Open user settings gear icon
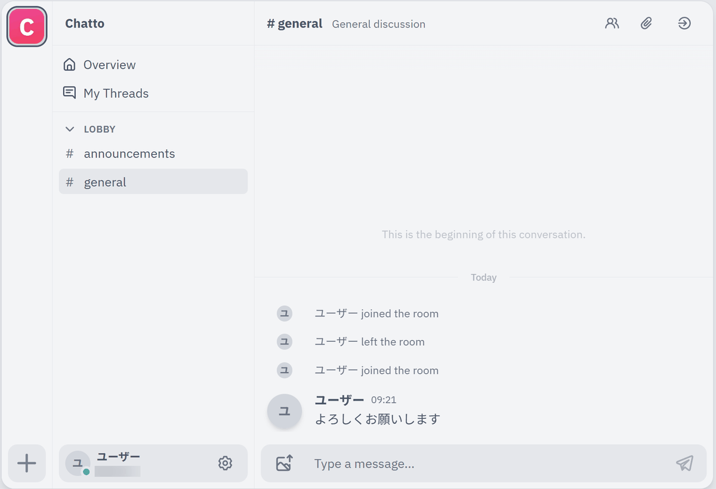This screenshot has width=716, height=489. tap(225, 463)
